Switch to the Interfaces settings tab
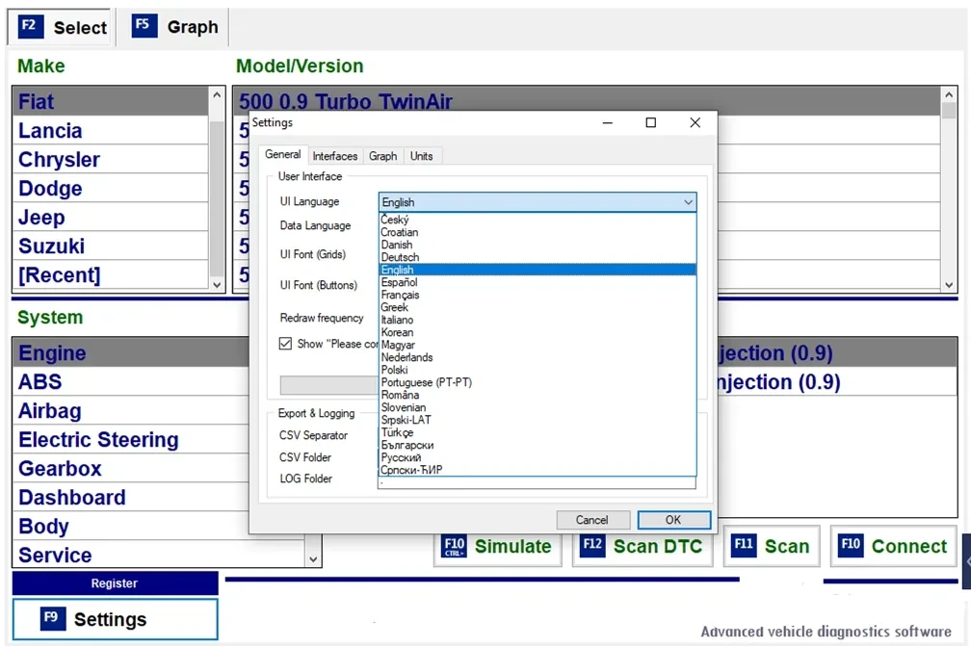Image resolution: width=971 pixels, height=646 pixels. (x=335, y=156)
